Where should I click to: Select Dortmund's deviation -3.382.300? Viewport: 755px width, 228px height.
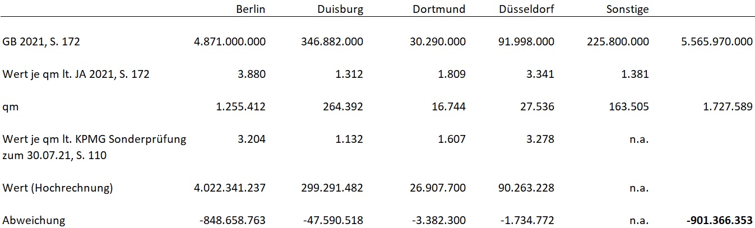point(432,220)
